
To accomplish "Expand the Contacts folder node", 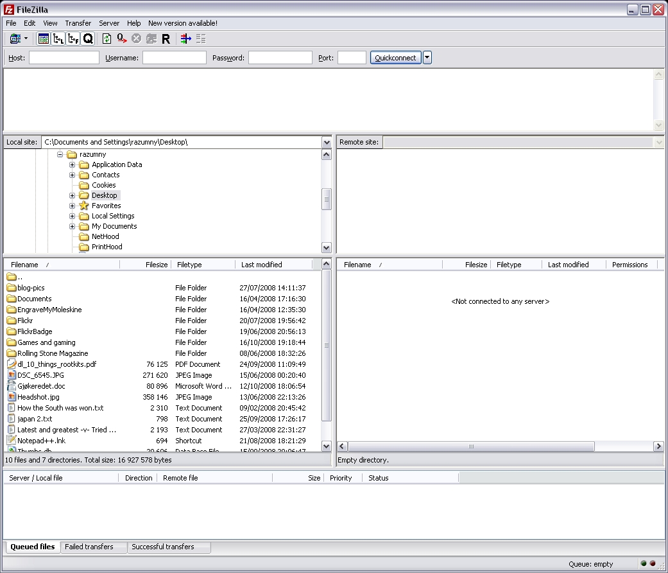I will click(72, 175).
